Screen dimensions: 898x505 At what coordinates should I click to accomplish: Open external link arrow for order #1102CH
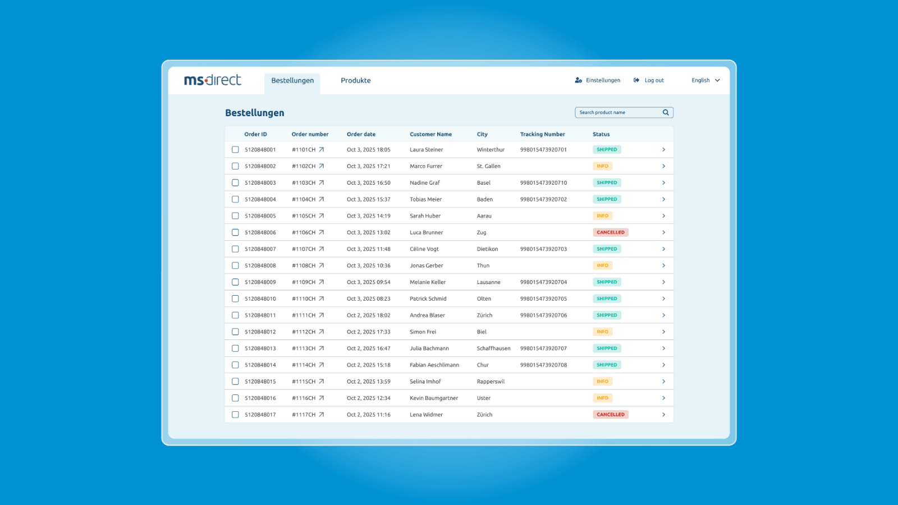click(322, 166)
